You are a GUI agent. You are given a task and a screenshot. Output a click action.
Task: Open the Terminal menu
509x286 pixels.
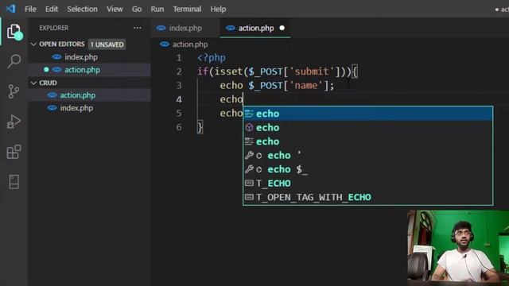click(x=187, y=9)
